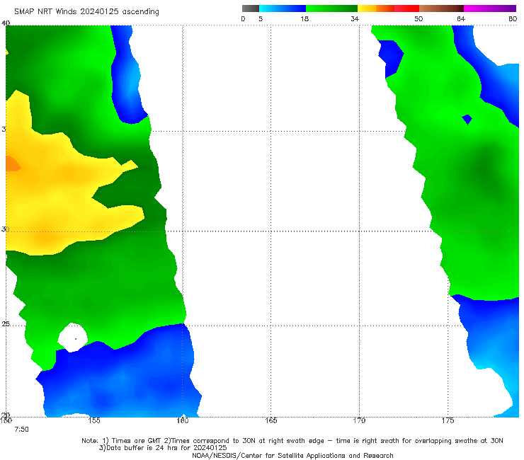Viewport: 524px width, 460px height.
Task: Click the red segment of the color bar
Action: point(406,8)
